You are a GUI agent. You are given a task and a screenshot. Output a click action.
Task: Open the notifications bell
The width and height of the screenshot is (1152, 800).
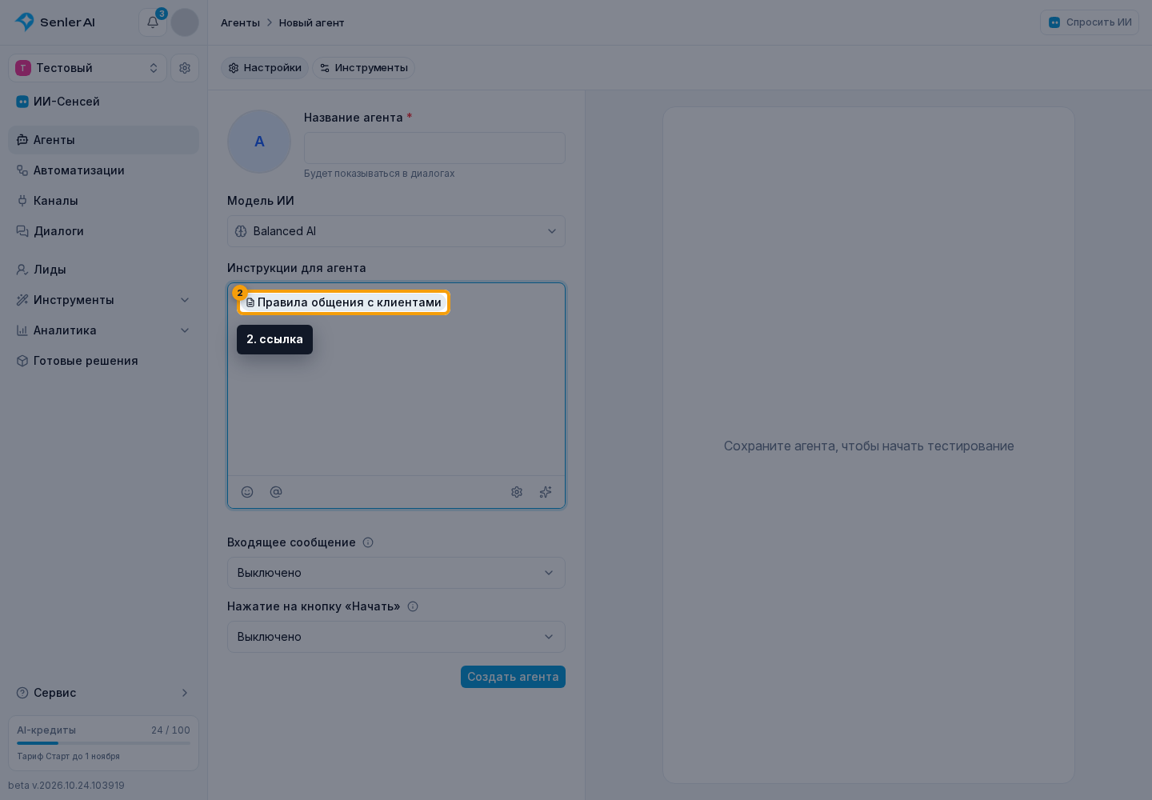coord(153,22)
